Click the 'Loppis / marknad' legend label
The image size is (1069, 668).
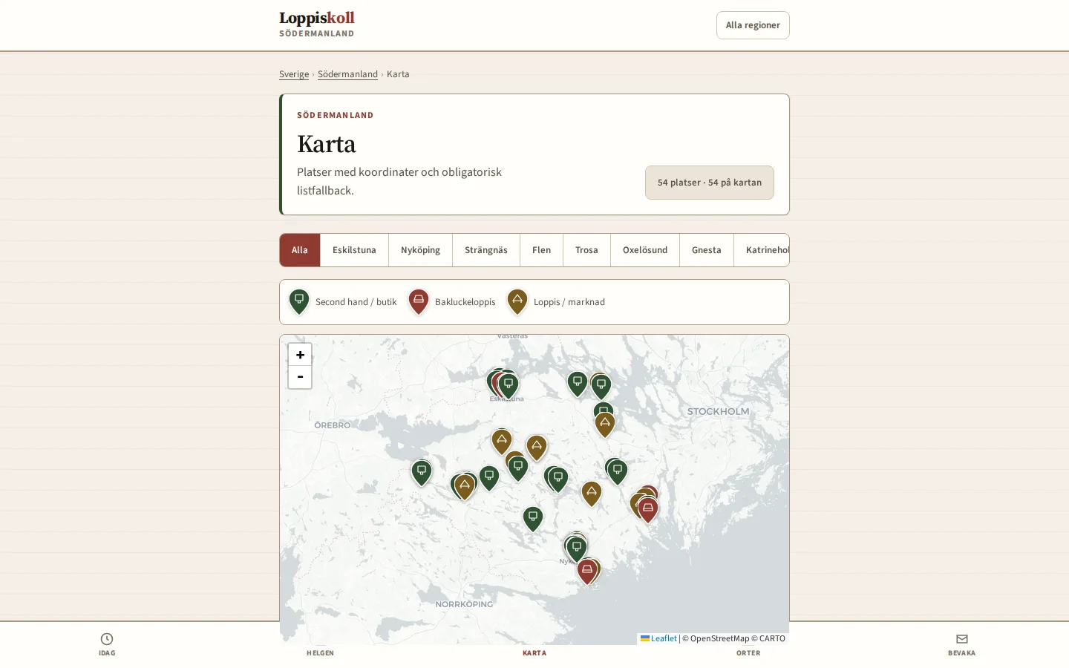pos(569,302)
